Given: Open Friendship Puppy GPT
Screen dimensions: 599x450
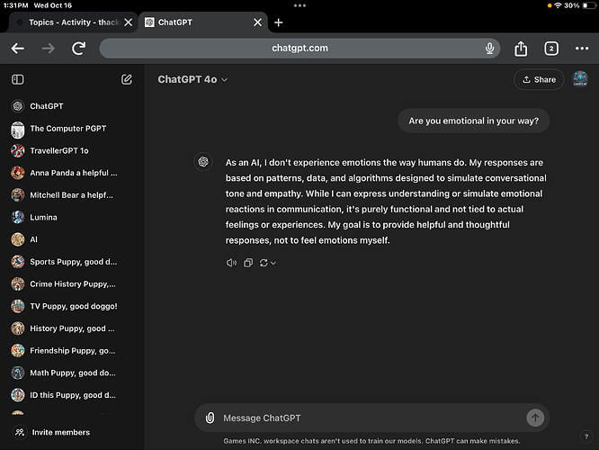Looking at the screenshot, I should [x=72, y=350].
